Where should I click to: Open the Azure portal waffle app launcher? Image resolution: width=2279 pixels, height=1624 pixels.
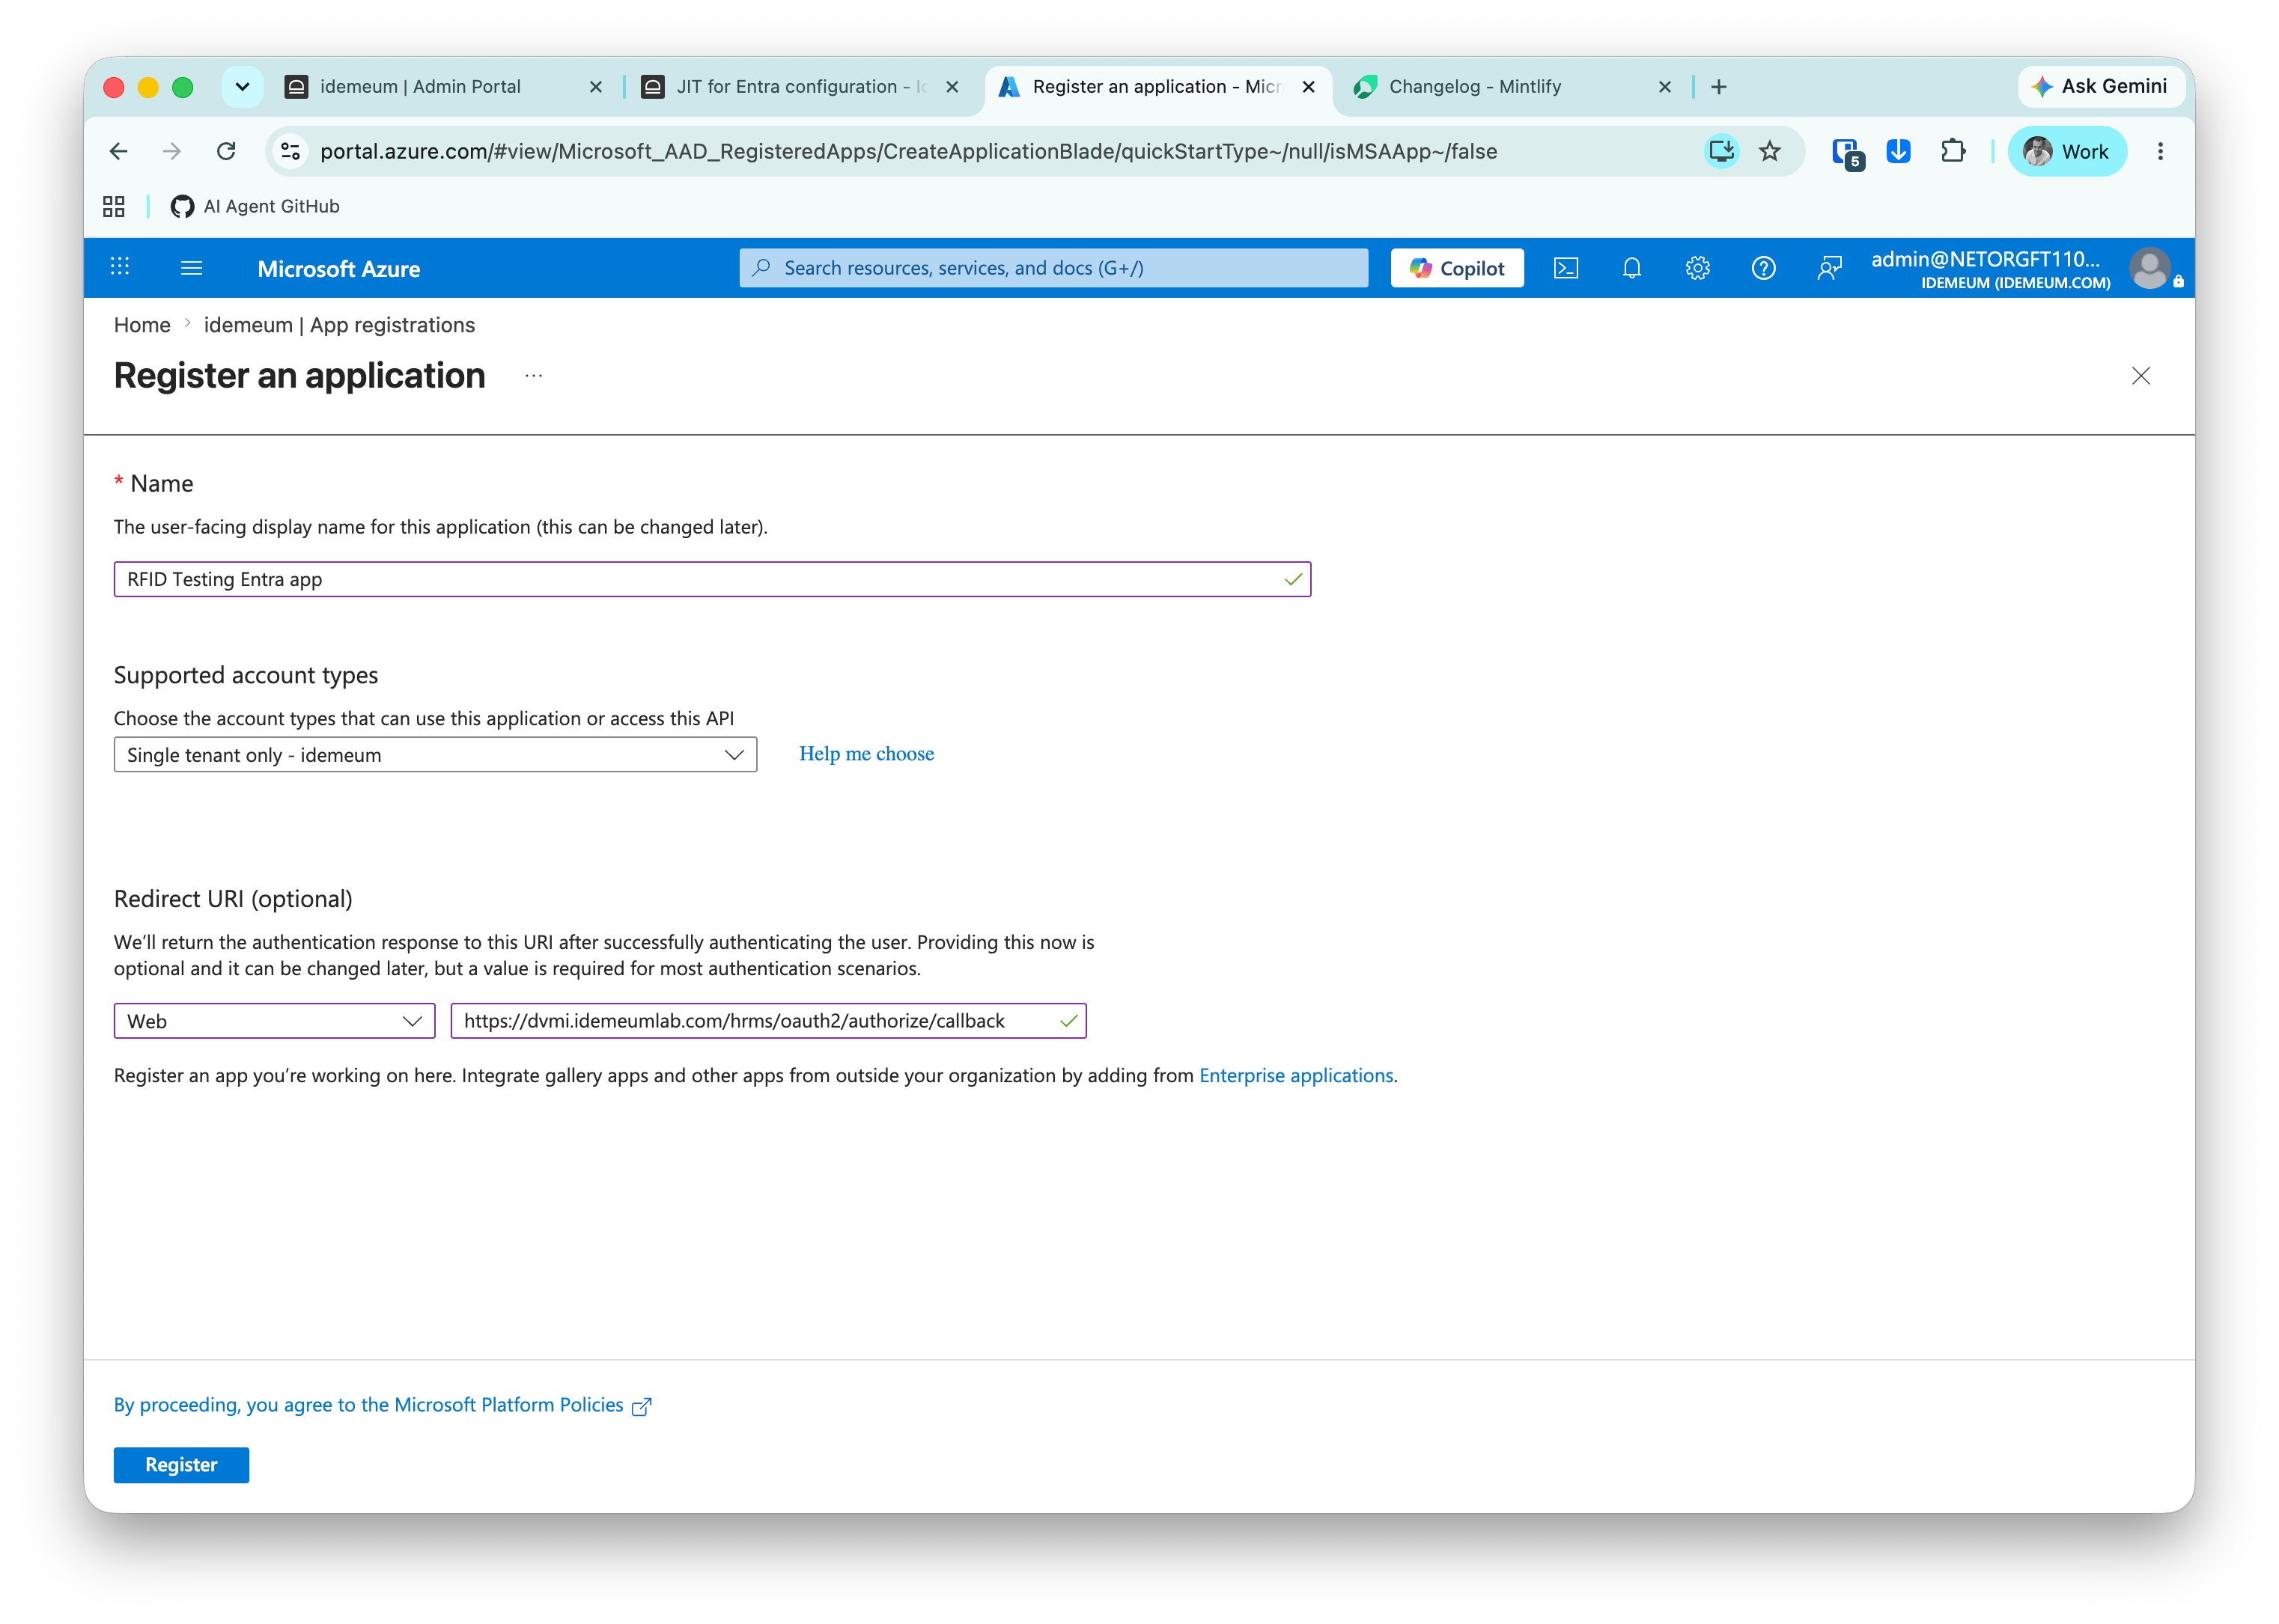click(120, 267)
